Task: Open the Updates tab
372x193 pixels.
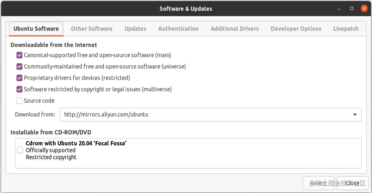Action: (135, 28)
